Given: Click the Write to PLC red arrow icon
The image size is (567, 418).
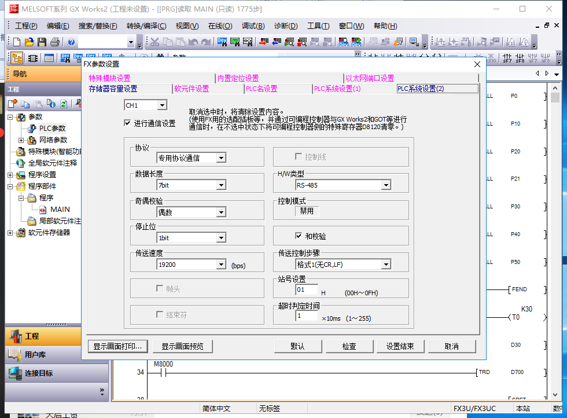Looking at the screenshot, I should pyautogui.click(x=264, y=42).
